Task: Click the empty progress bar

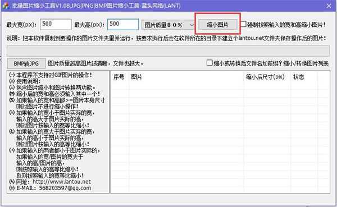Action: [168, 50]
